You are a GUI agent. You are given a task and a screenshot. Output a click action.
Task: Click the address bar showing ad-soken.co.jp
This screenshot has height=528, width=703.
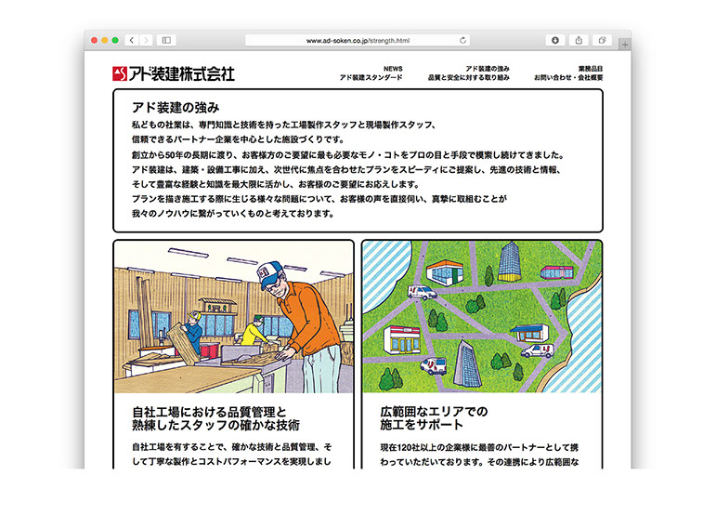[x=358, y=41]
